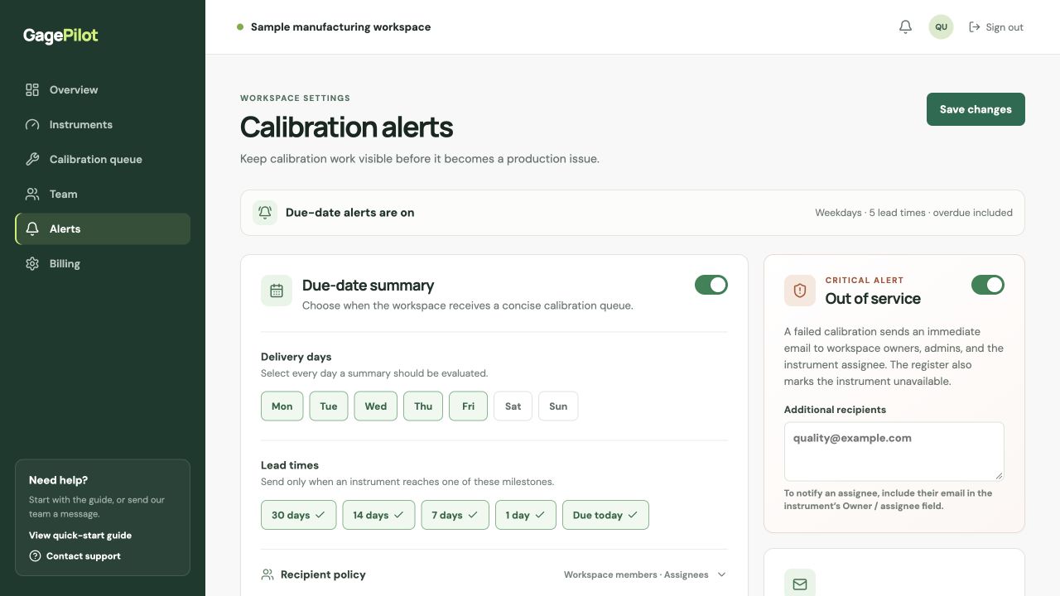The image size is (1060, 596).
Task: Click the 'Weekdays · 5 lead times · overdue included' text
Action: (x=913, y=213)
